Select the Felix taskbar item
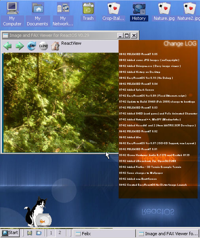 pyautogui.click(x=104, y=234)
